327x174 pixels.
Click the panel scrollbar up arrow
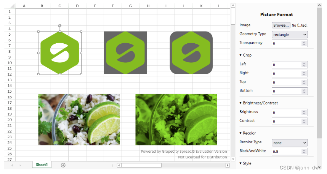click(x=319, y=5)
